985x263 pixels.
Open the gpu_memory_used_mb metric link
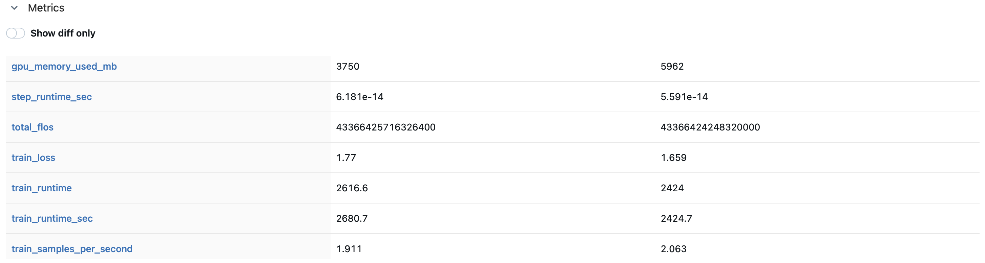[x=64, y=66]
